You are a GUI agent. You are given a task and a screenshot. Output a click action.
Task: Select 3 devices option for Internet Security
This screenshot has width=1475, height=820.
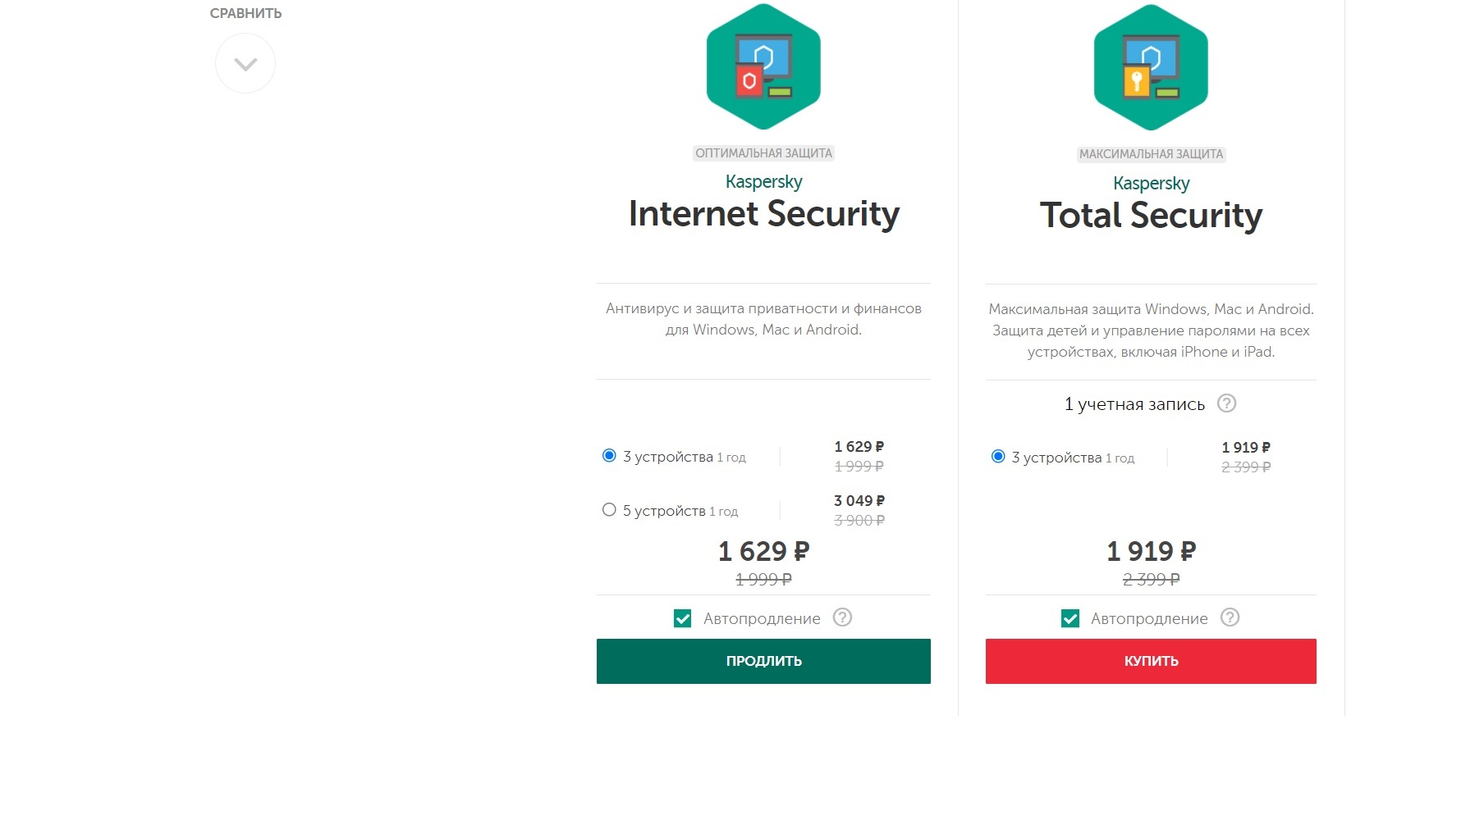[609, 456]
